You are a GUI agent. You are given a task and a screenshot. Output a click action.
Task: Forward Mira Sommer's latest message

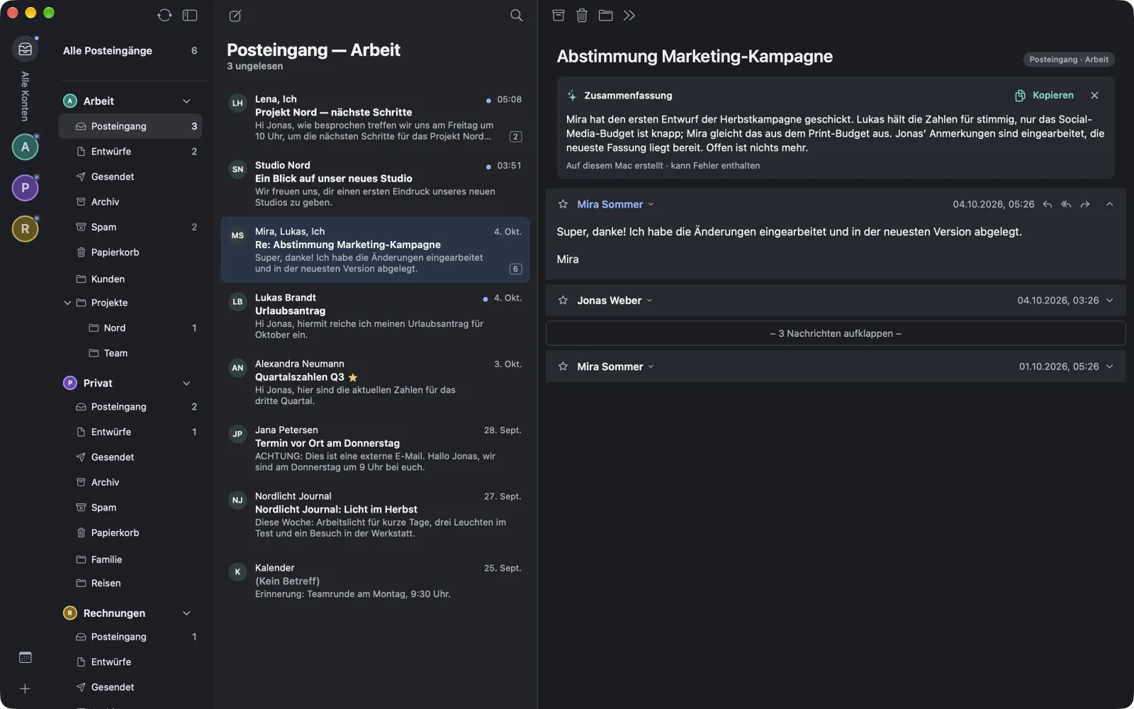pyautogui.click(x=1085, y=204)
